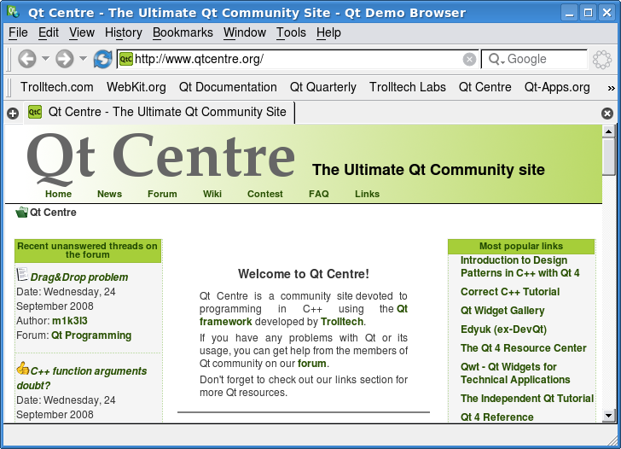Open The Independent Qt Tutorial link
Viewport: 621px width, 449px height.
[527, 399]
